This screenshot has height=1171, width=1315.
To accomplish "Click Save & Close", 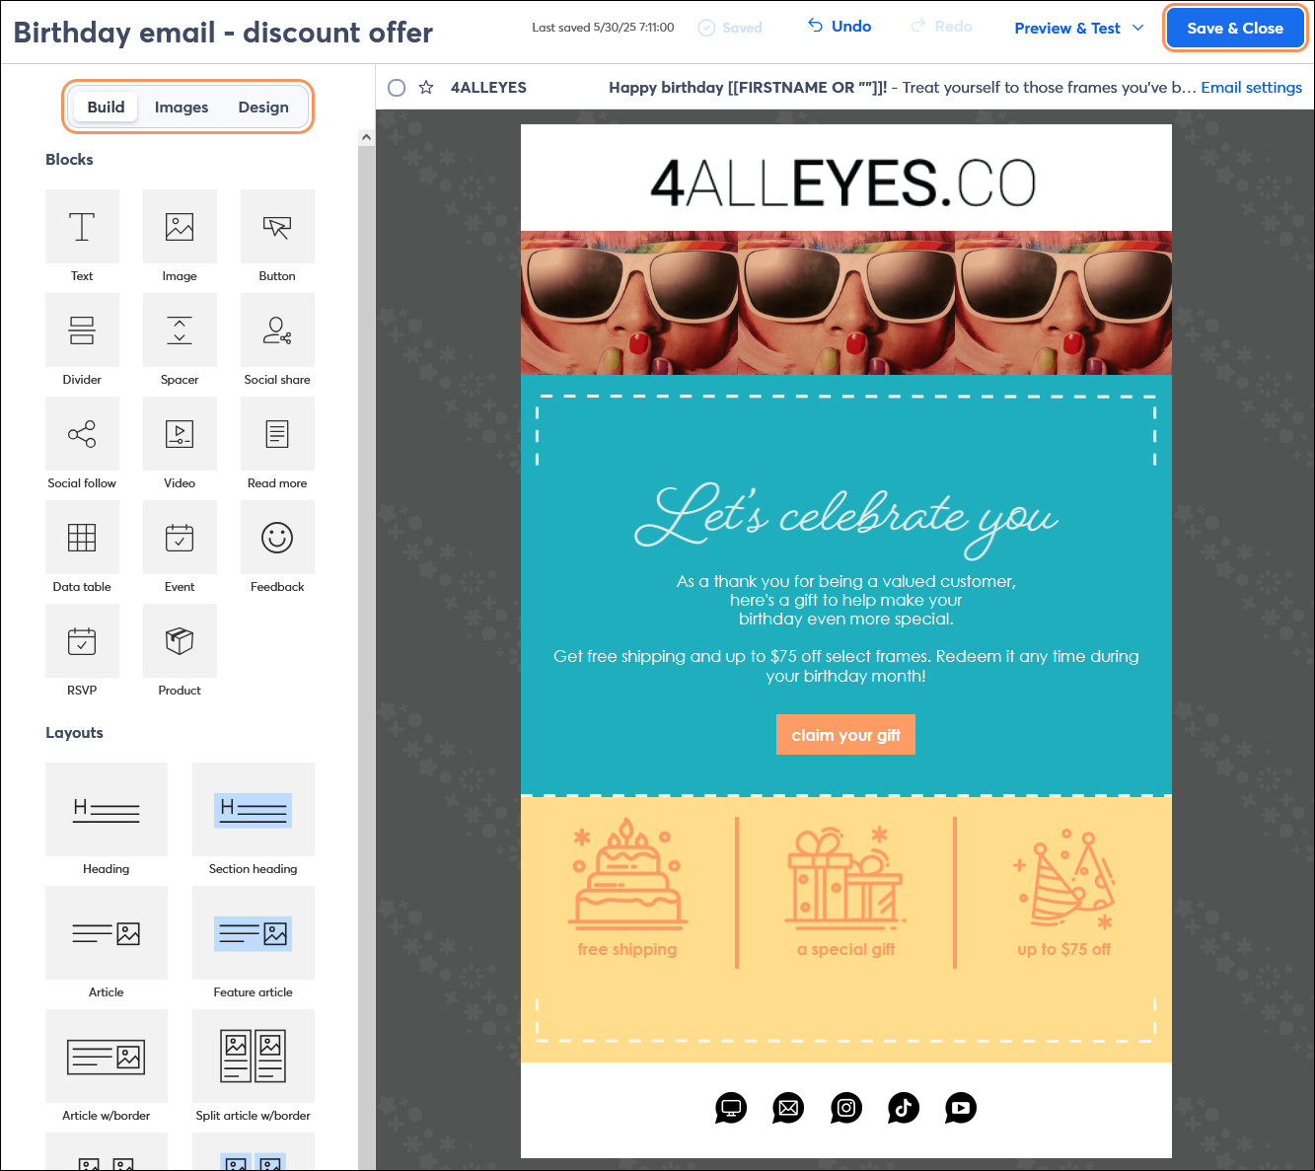I will 1235,28.
